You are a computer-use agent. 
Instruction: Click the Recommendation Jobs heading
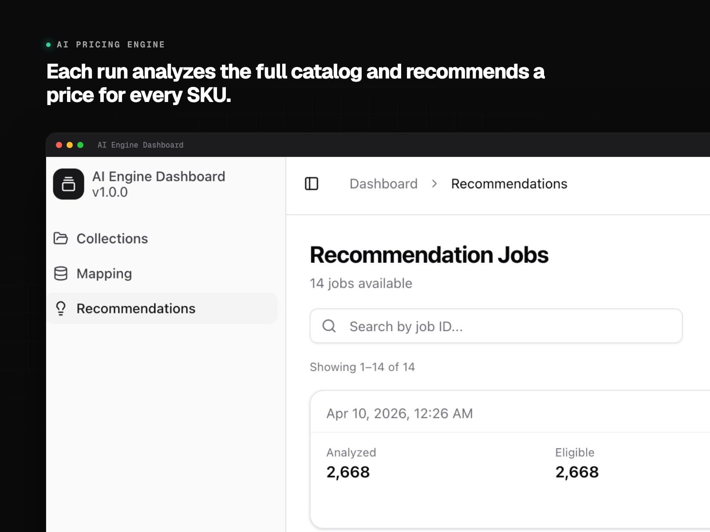(x=429, y=255)
